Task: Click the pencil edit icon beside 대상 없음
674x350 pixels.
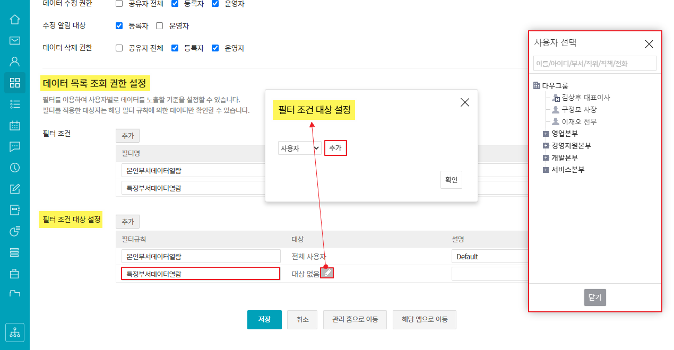Action: pyautogui.click(x=327, y=273)
